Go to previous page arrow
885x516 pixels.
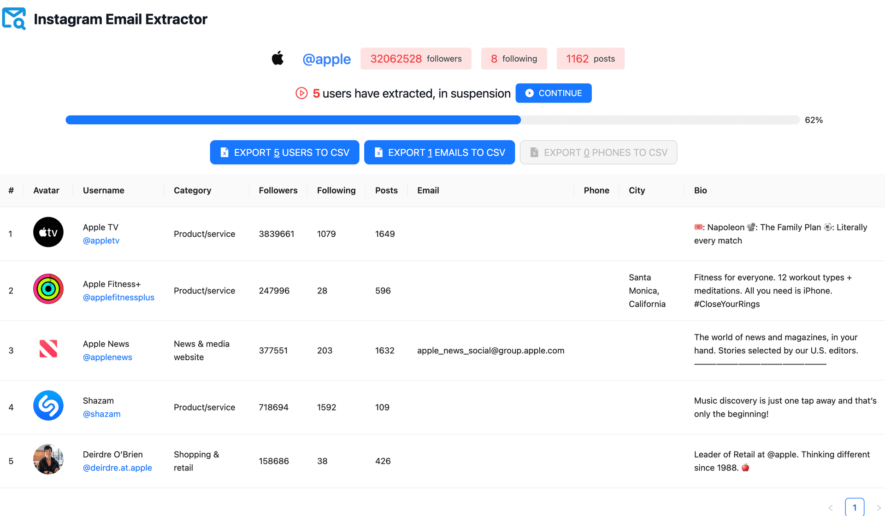tap(831, 507)
